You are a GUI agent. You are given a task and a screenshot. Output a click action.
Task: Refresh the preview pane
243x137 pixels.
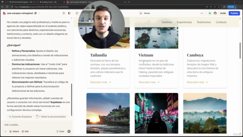77,13
